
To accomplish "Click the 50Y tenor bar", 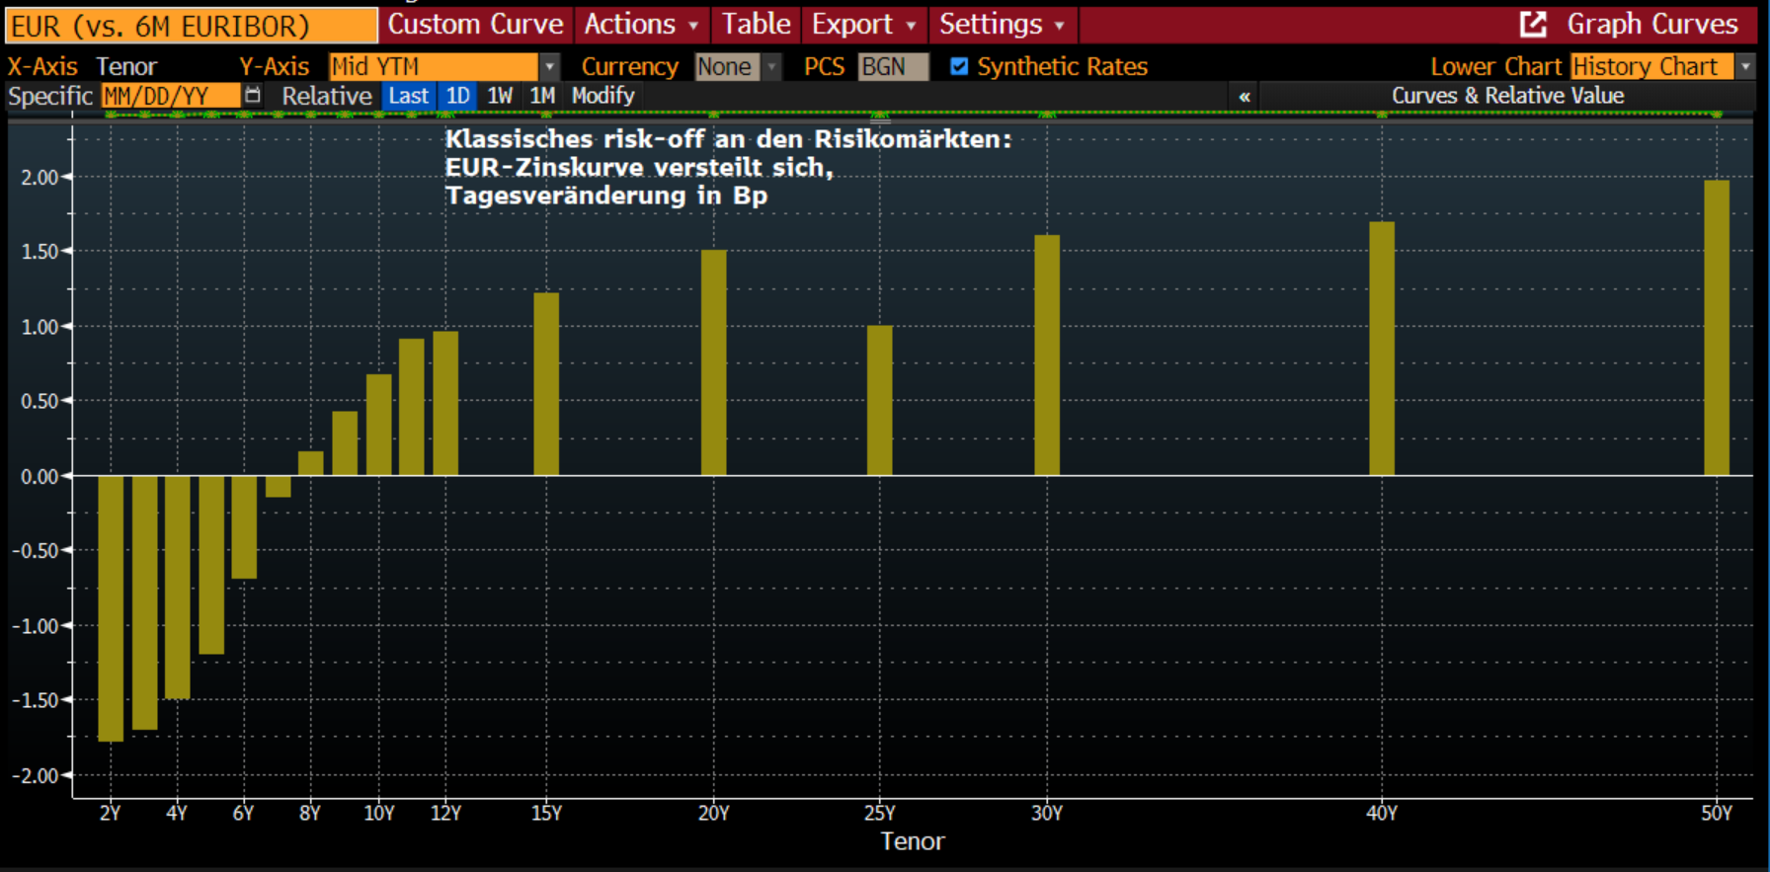I will point(1717,328).
